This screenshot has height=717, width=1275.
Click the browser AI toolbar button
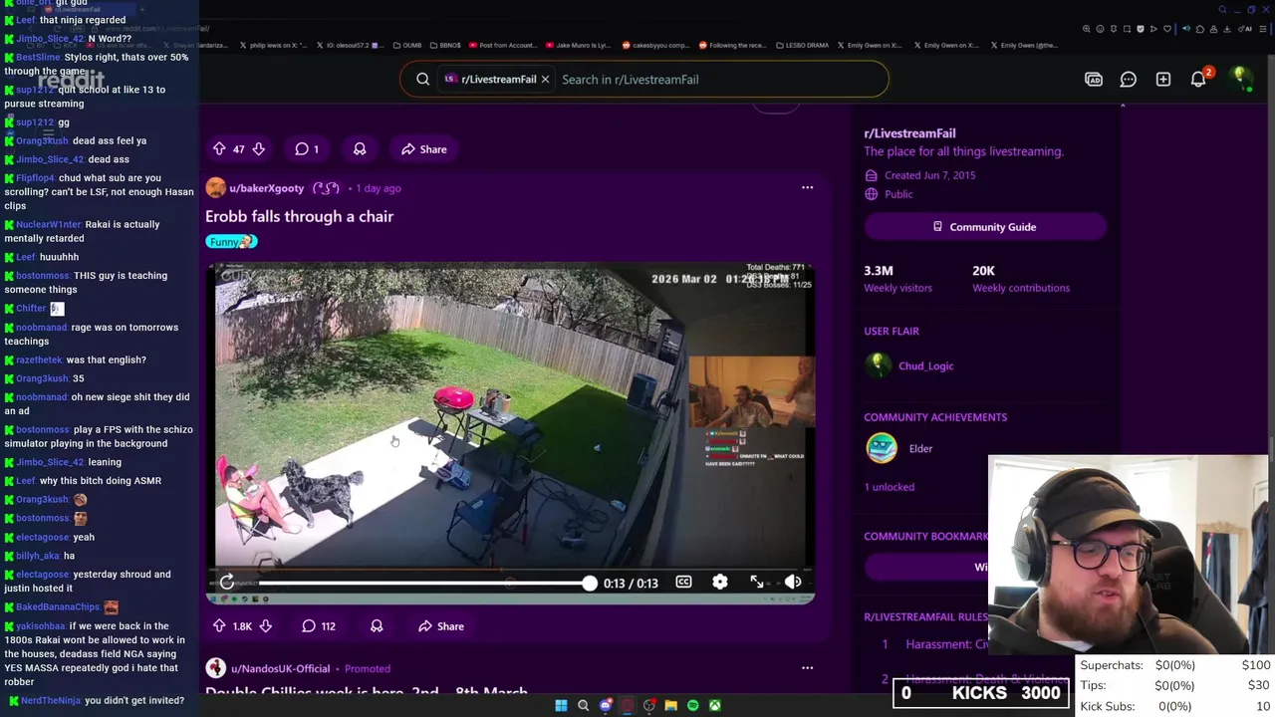point(1247,29)
